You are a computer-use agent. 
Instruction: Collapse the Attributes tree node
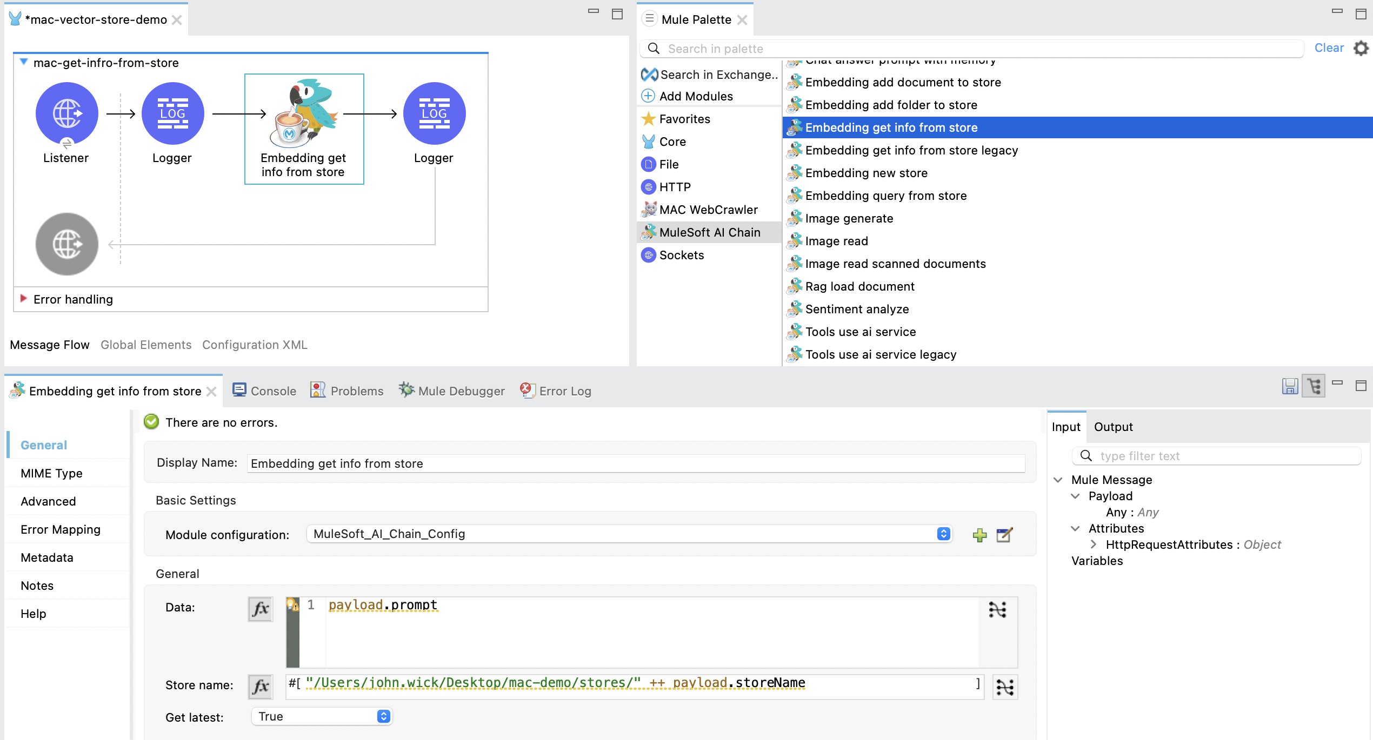[x=1075, y=528]
